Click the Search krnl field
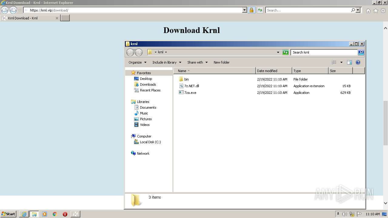This screenshot has height=218, width=388. (324, 52)
